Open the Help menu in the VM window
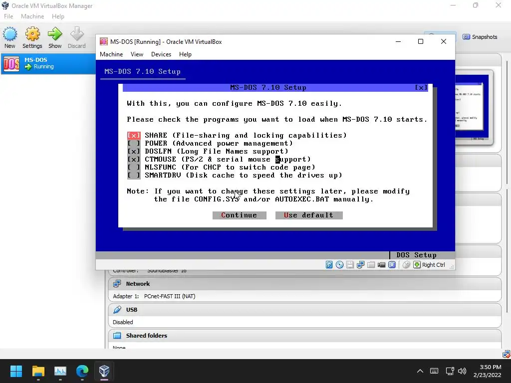Viewport: 511px width, 383px height. pos(185,54)
